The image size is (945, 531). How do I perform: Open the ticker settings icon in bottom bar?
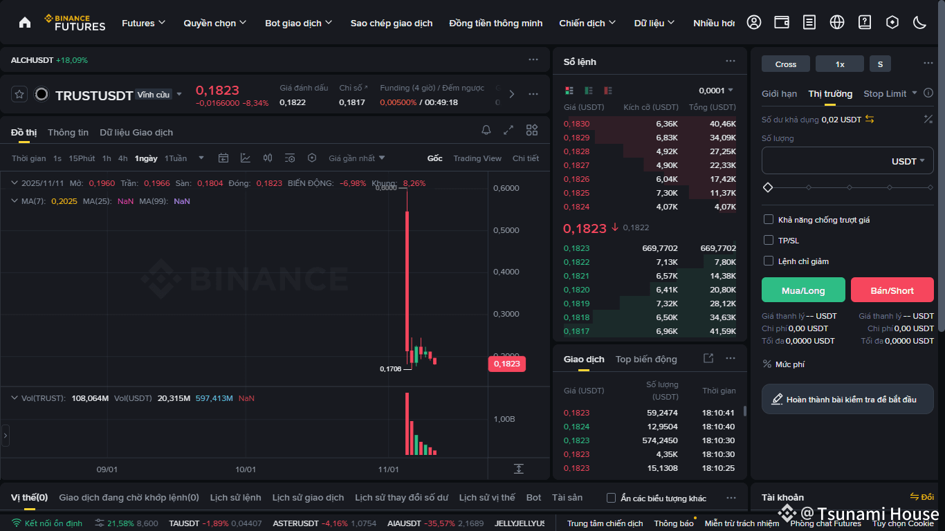pyautogui.click(x=100, y=523)
